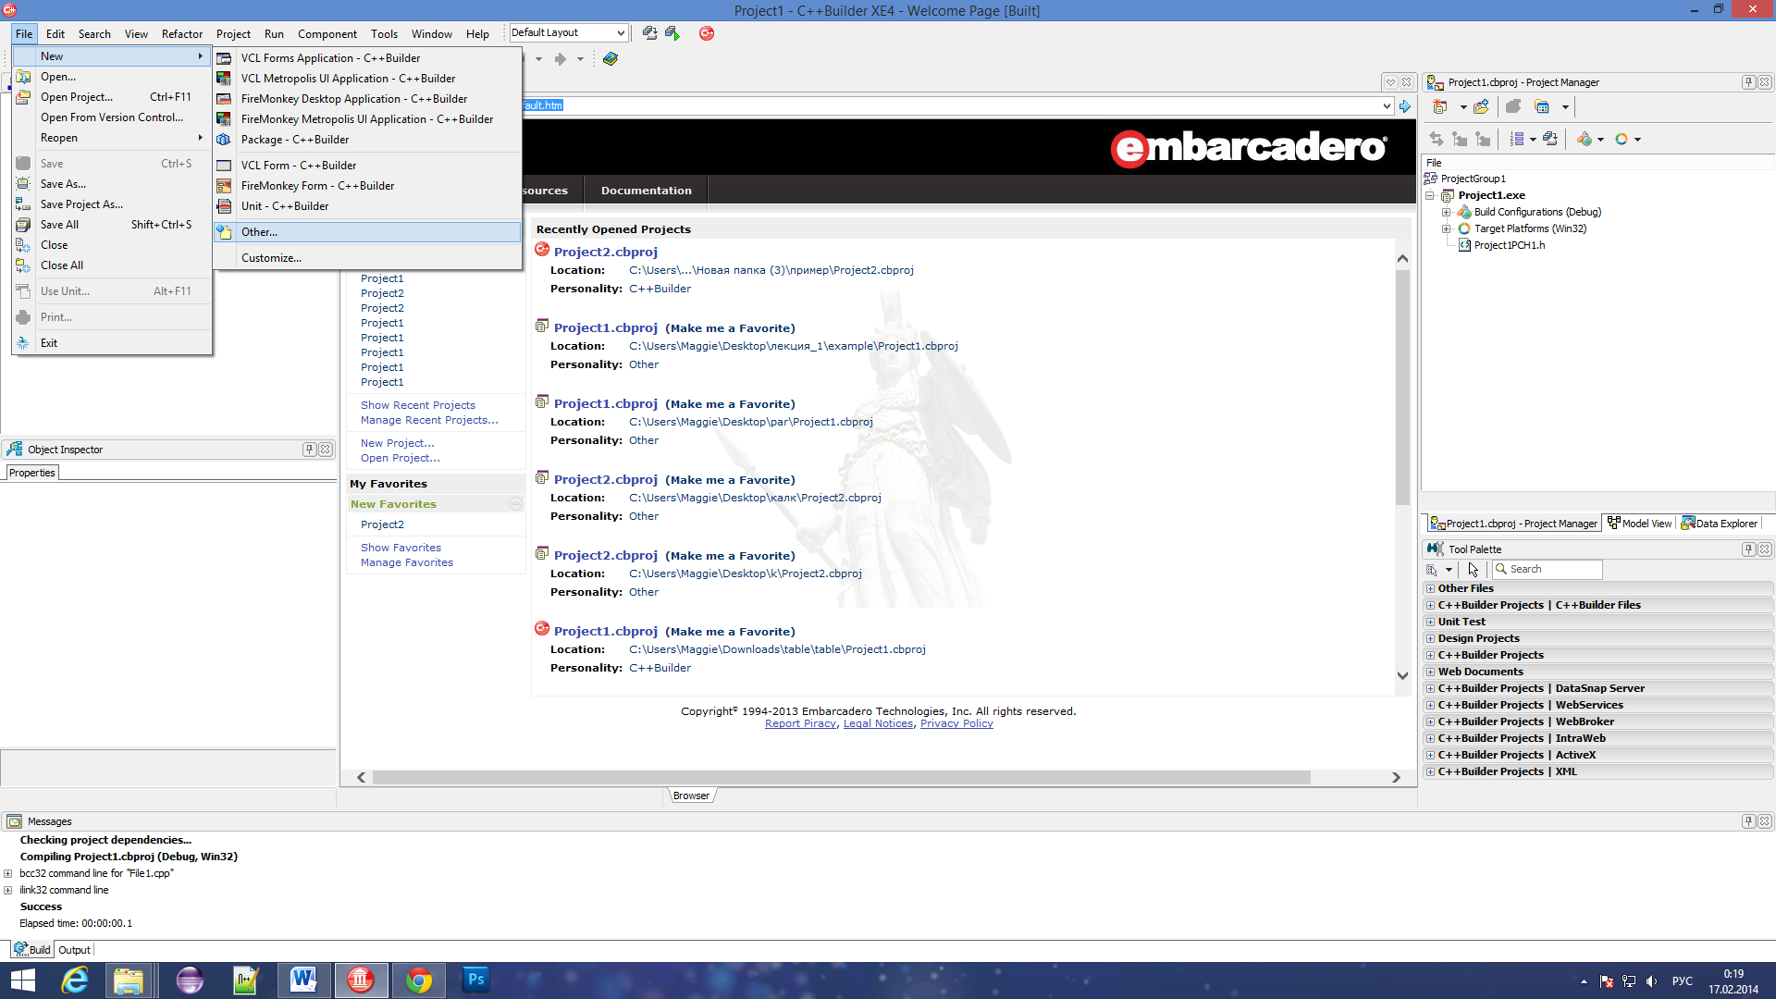
Task: Click the Add Existing Project folder icon
Action: click(x=1481, y=107)
